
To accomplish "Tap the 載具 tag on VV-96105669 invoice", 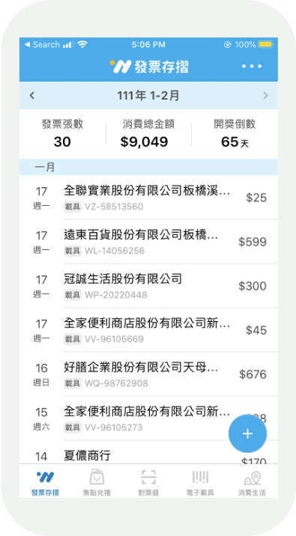I will [x=73, y=339].
